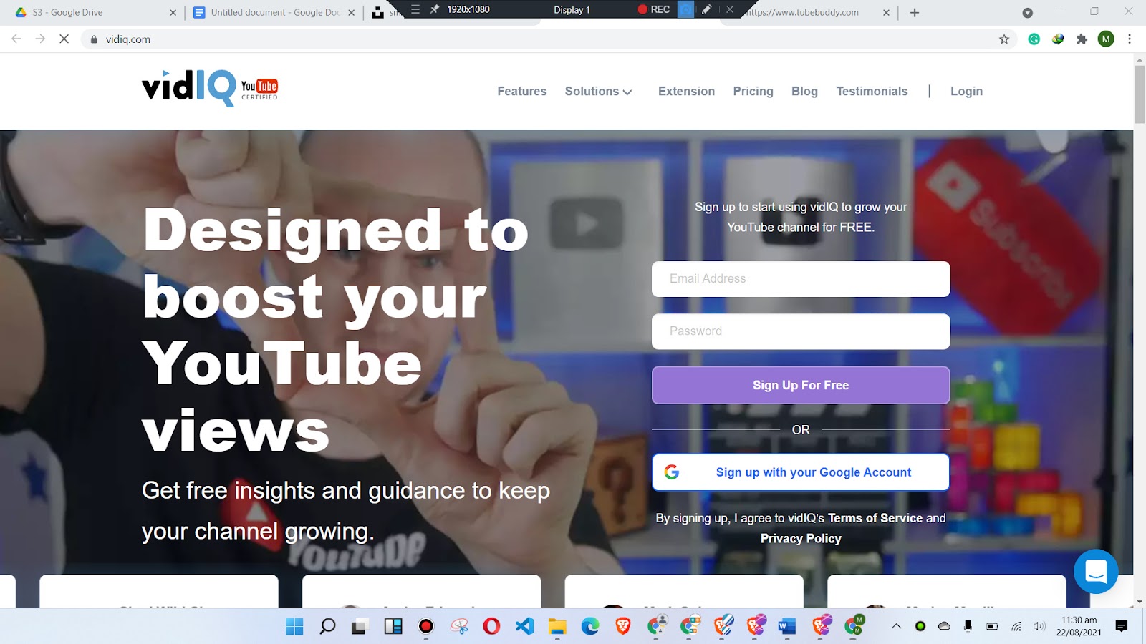Open the Chrome profile avatar M
The width and height of the screenshot is (1146, 644).
[1106, 39]
